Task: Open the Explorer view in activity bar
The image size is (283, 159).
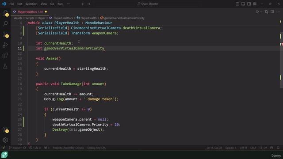Action: coord(5,13)
